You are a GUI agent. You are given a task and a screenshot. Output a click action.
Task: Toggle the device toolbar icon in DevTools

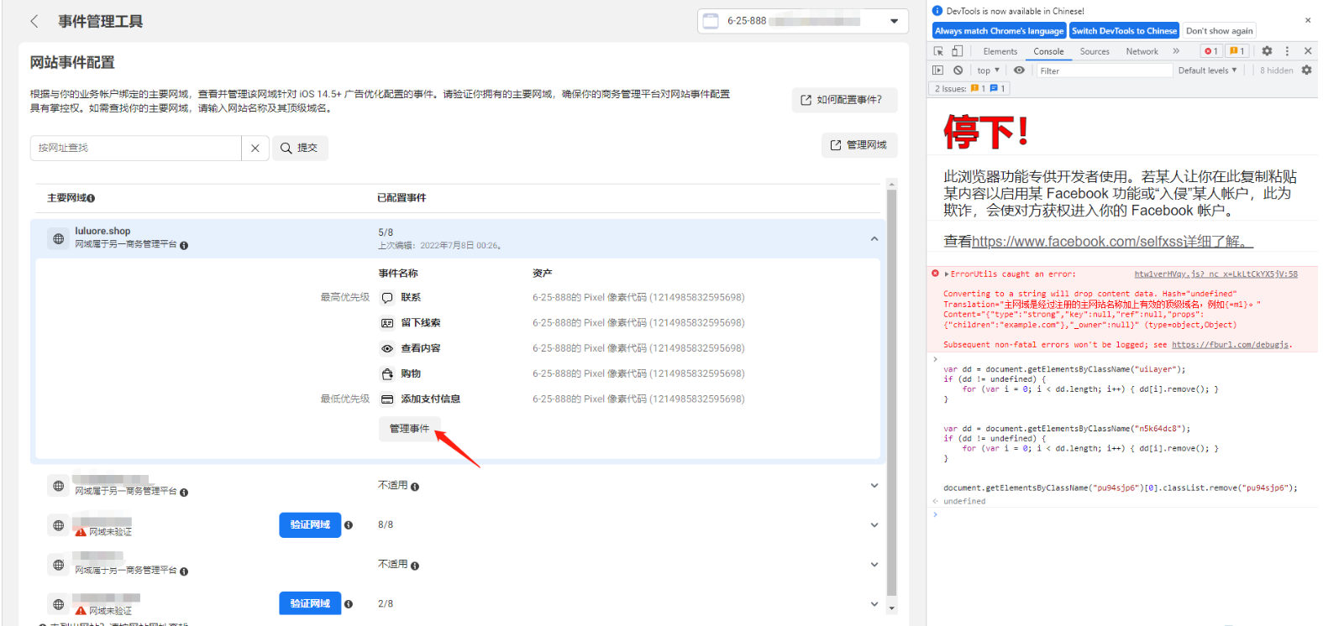click(x=957, y=51)
